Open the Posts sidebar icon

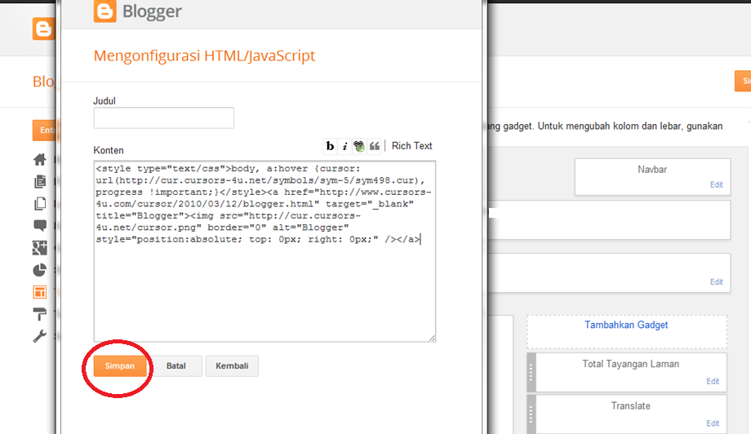[x=40, y=181]
